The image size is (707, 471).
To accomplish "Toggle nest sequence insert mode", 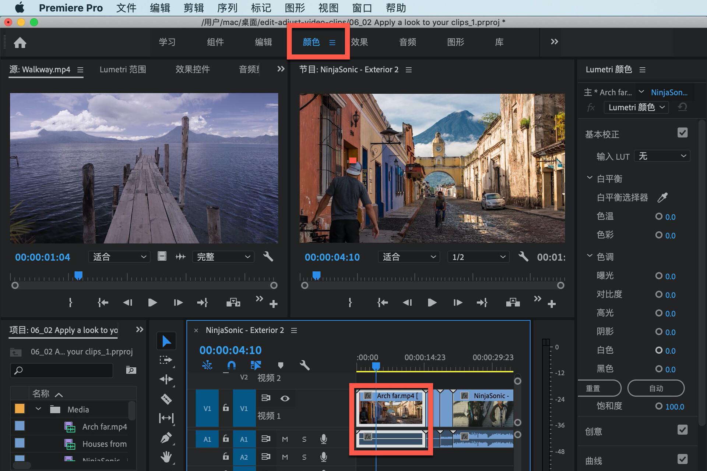I will [207, 365].
